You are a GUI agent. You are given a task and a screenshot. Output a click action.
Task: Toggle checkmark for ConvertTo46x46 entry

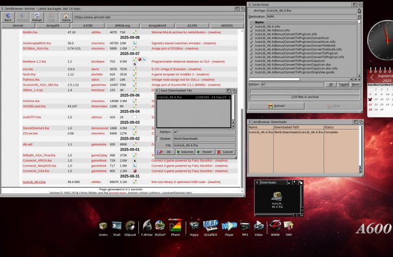(251, 46)
